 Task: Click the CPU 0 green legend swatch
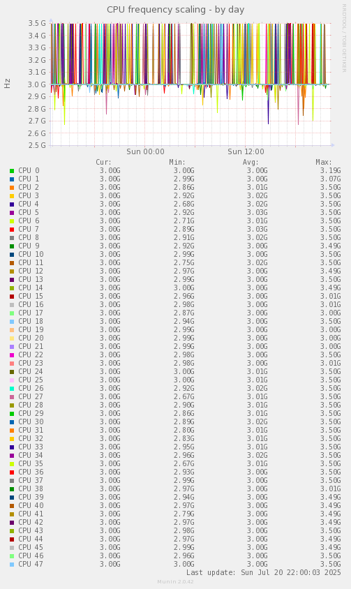12,171
